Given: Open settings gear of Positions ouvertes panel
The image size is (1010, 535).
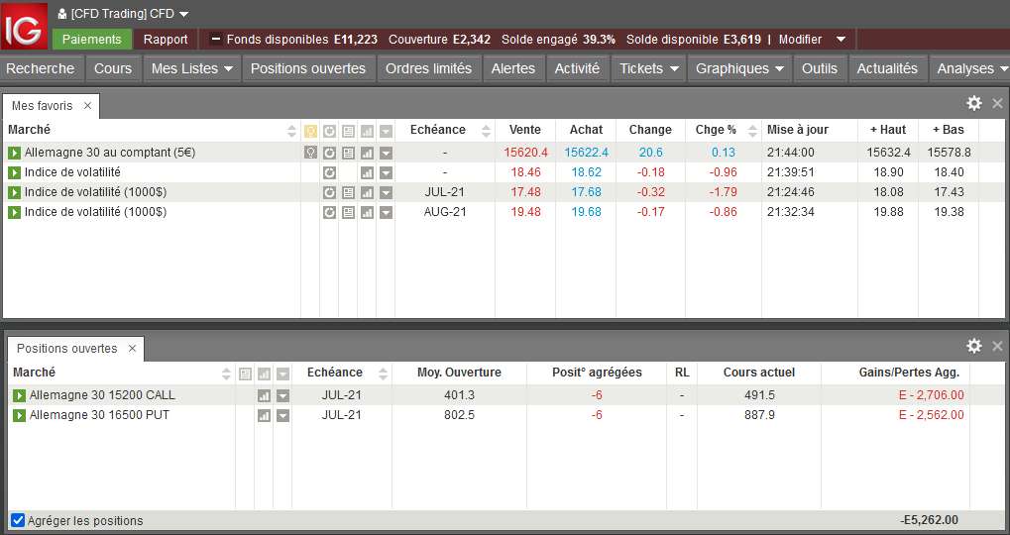Looking at the screenshot, I should pyautogui.click(x=974, y=346).
